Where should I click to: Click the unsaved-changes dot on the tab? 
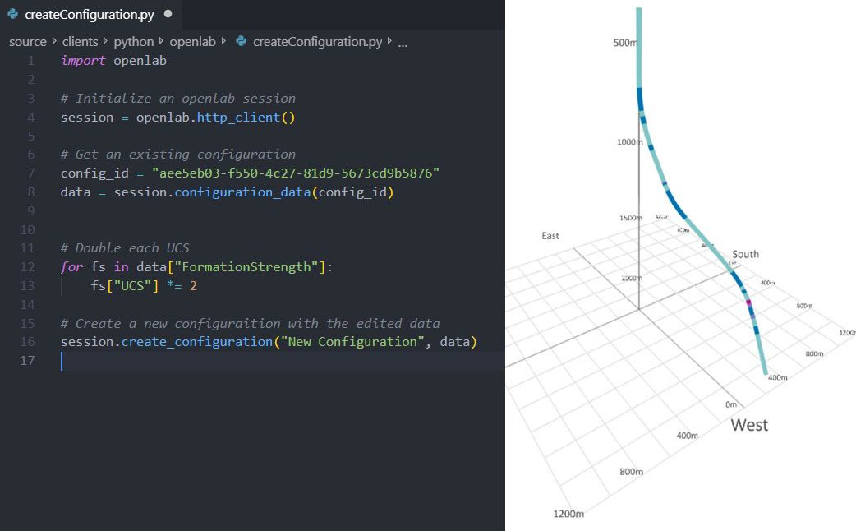point(167,13)
